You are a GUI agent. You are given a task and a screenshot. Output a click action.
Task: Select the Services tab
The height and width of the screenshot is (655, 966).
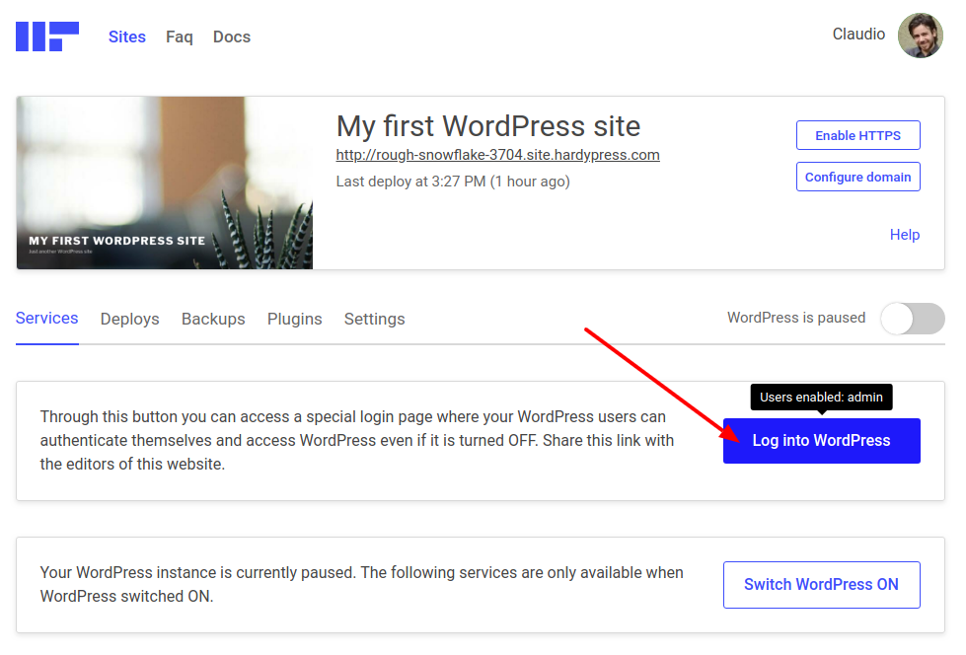click(x=47, y=319)
